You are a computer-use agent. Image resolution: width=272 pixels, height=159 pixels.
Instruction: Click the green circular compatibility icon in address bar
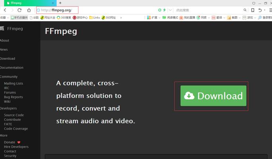[160, 10]
